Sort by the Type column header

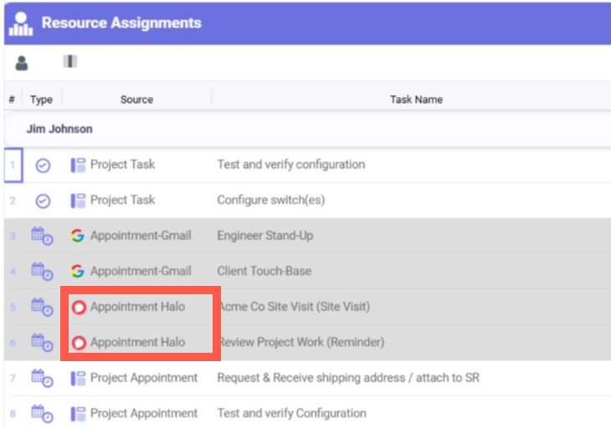[x=41, y=99]
